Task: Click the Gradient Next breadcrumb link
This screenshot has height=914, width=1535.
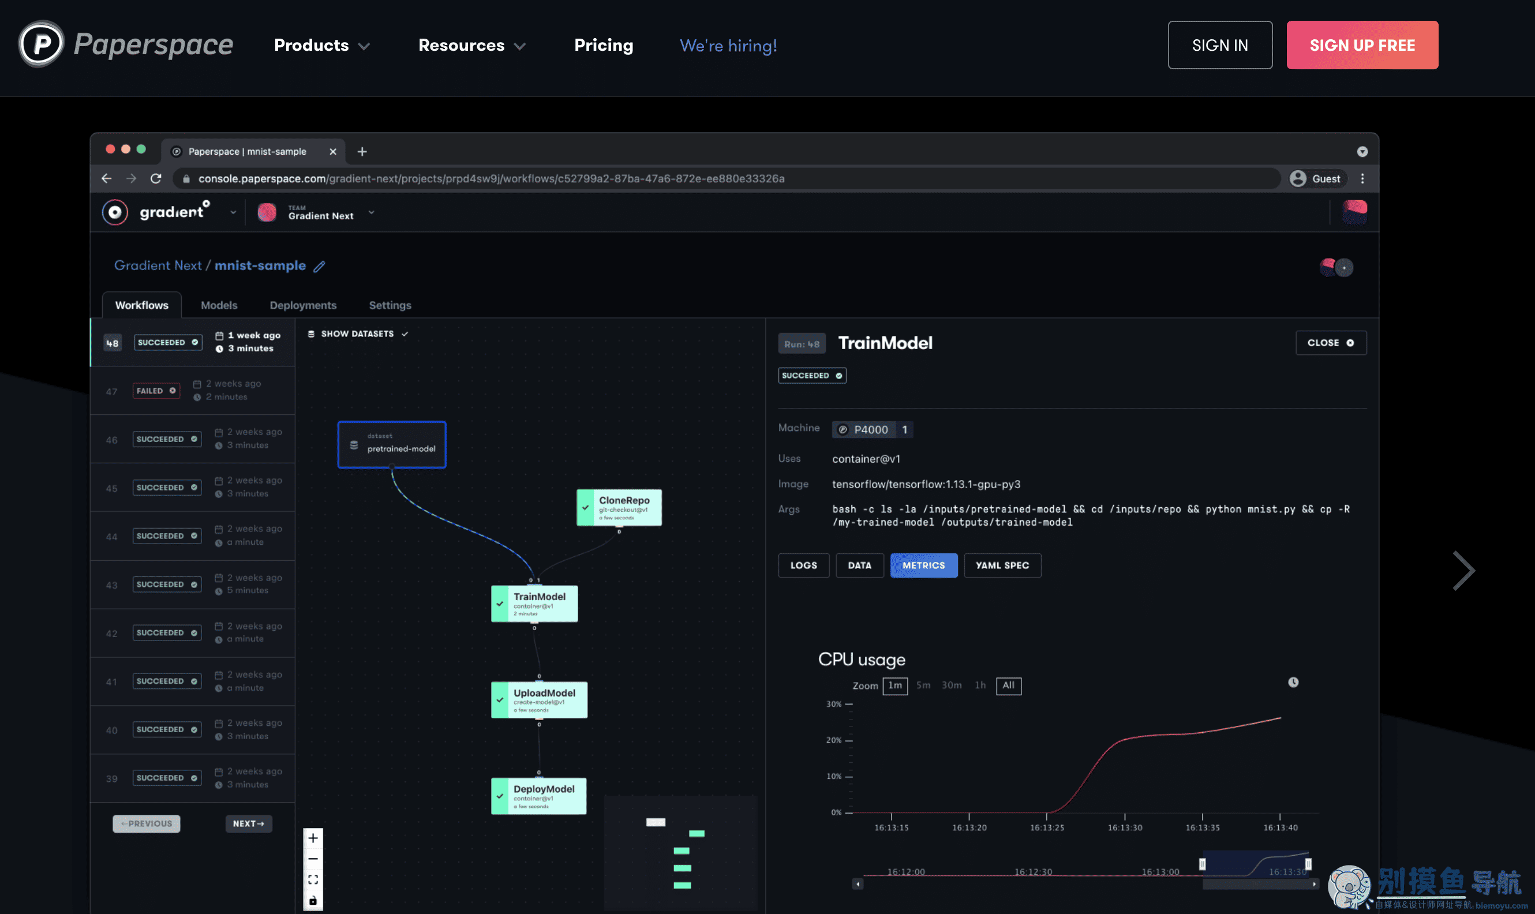Action: [x=158, y=265]
